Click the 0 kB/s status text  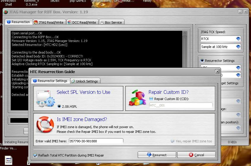coord(232,142)
